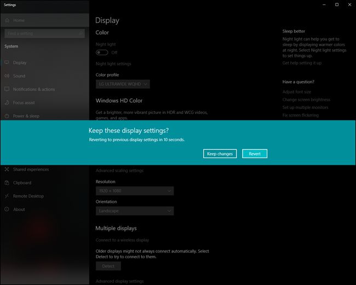This screenshot has height=285, width=356.
Task: Click the Find a setting search box
Action: 44,33
